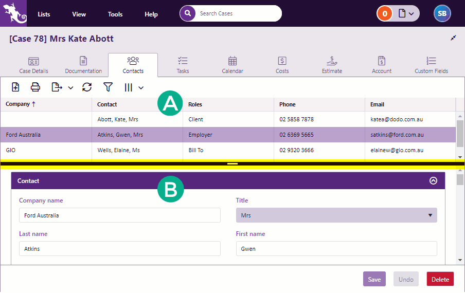Open the SB user avatar menu
465x293 pixels.
pos(442,14)
